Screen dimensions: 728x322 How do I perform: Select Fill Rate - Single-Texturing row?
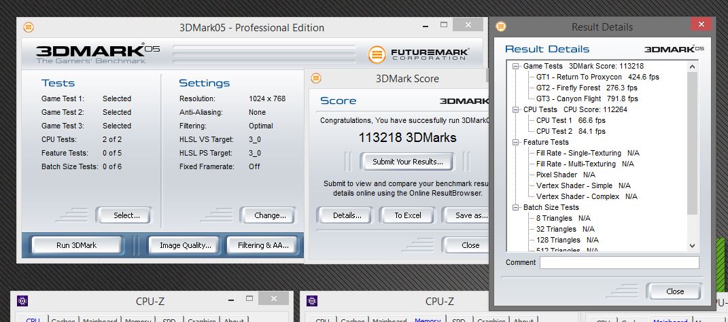[x=588, y=153]
